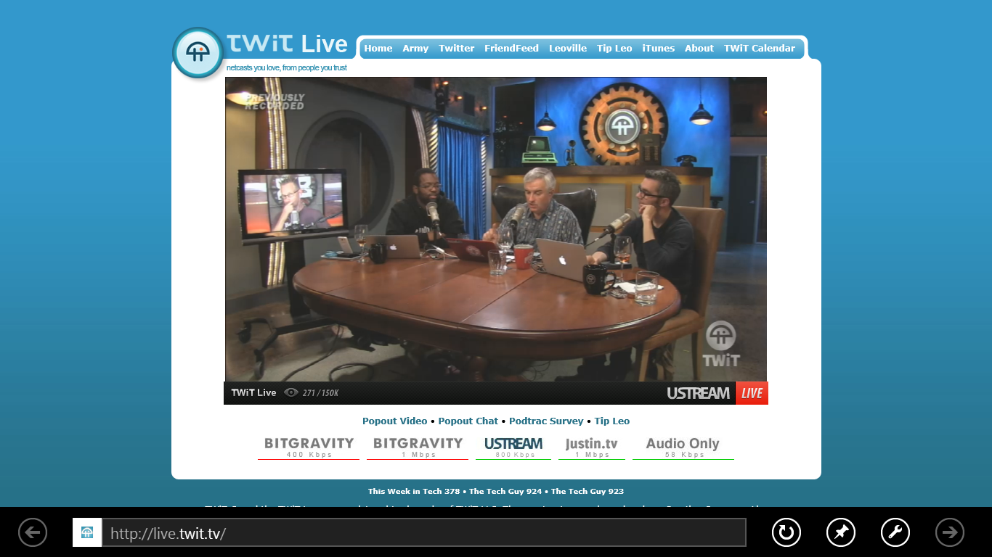The height and width of the screenshot is (557, 992).
Task: Open the Podtrac Survey link
Action: [x=545, y=421]
